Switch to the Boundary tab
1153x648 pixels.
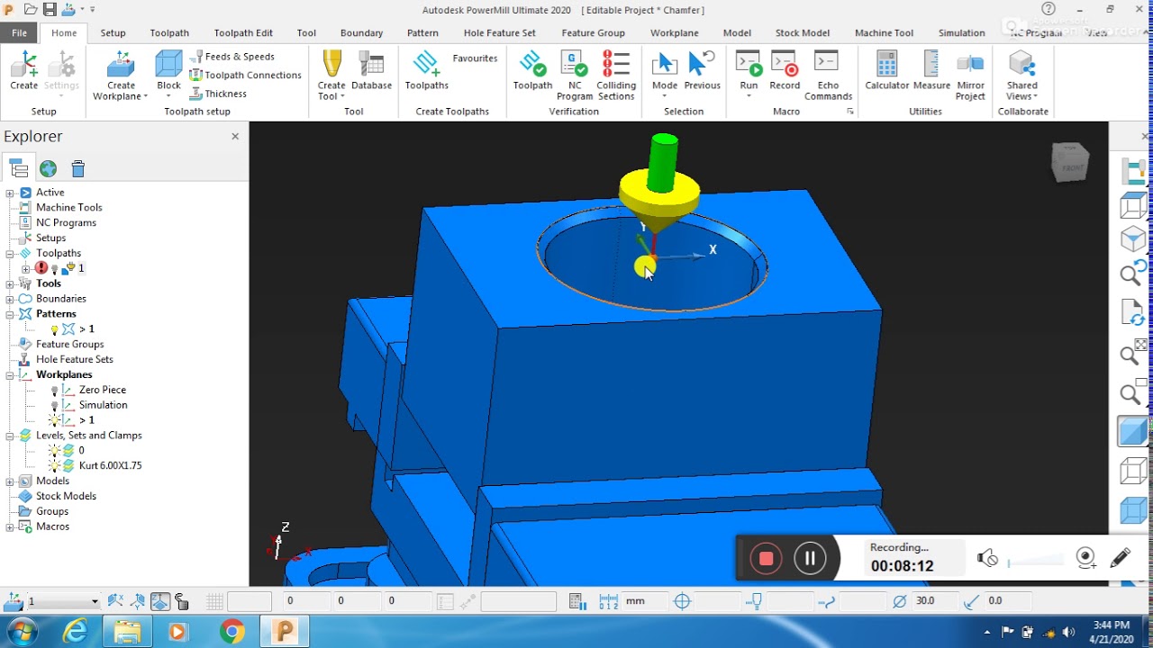coord(362,32)
